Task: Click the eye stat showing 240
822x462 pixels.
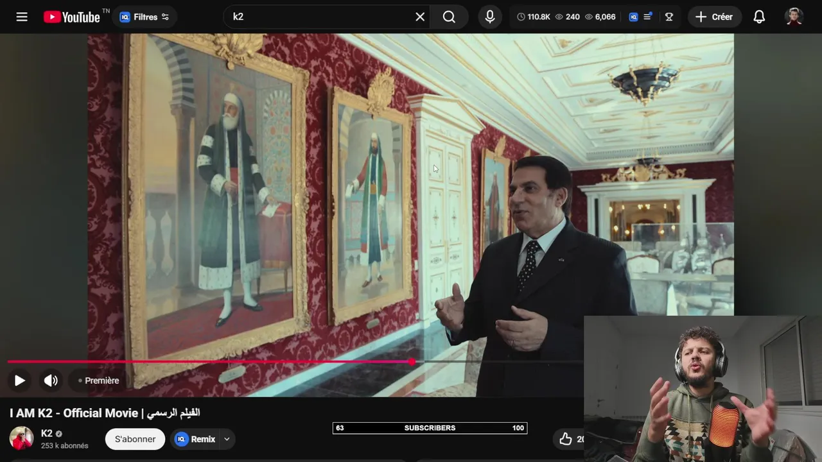Action: (567, 17)
